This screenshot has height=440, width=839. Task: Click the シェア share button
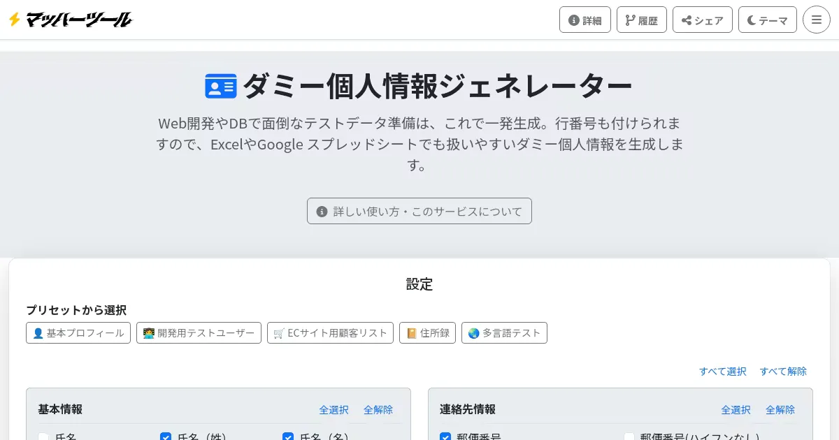[702, 20]
